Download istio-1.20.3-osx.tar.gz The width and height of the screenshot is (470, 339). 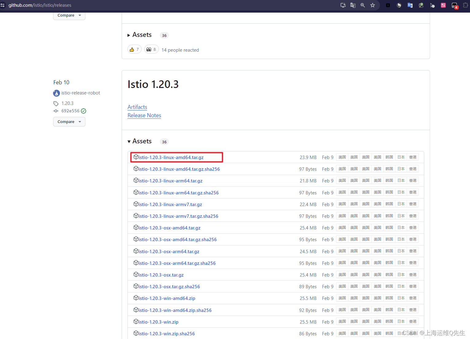click(161, 275)
